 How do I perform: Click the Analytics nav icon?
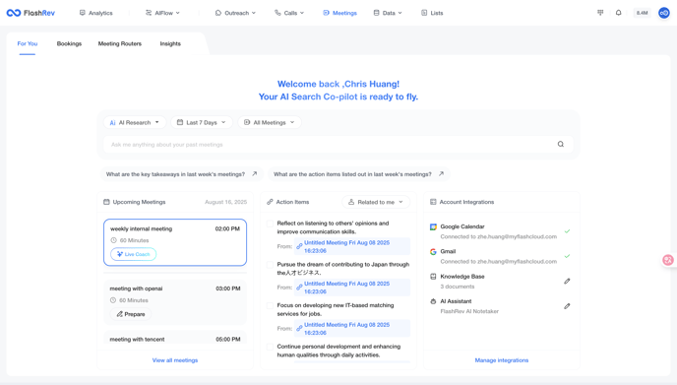coord(82,13)
